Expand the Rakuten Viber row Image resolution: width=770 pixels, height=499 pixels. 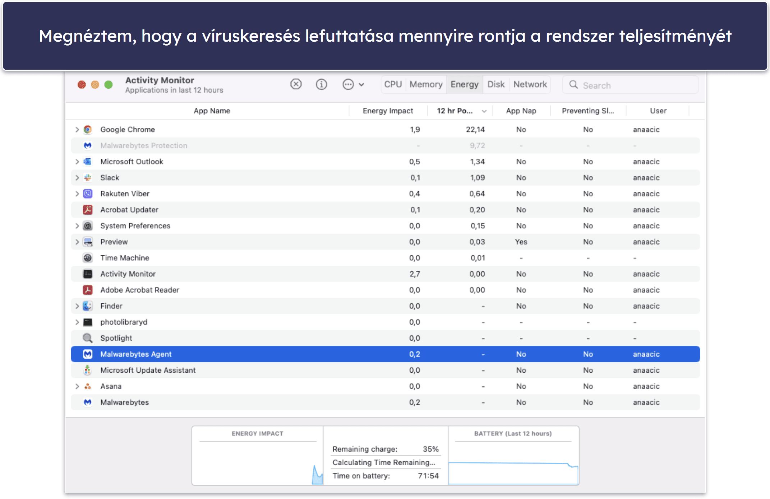pyautogui.click(x=77, y=193)
